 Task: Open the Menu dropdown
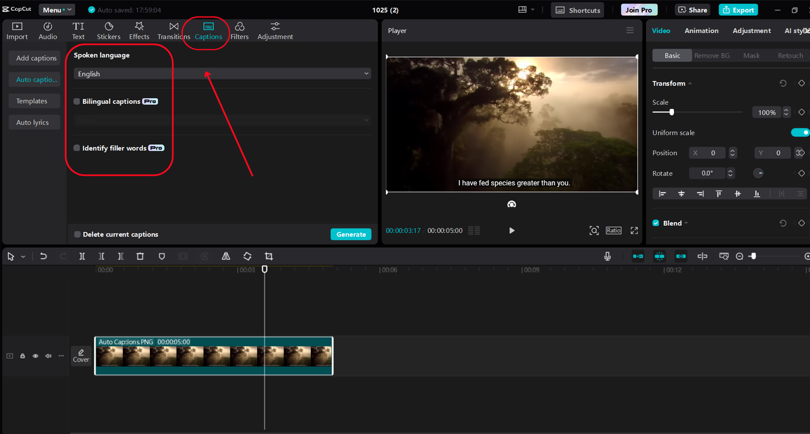pyautogui.click(x=57, y=9)
